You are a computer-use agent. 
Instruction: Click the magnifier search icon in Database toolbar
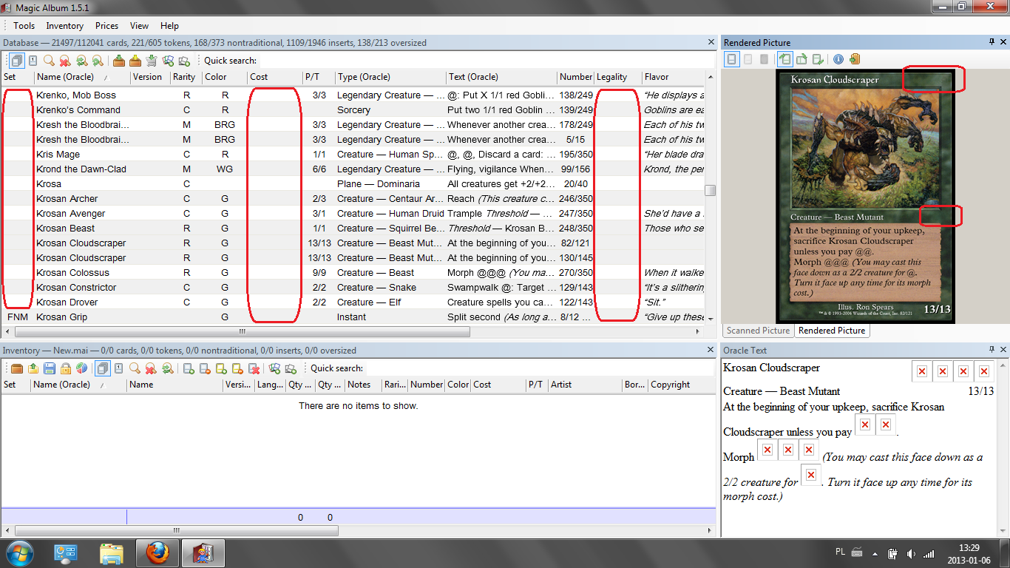[49, 61]
